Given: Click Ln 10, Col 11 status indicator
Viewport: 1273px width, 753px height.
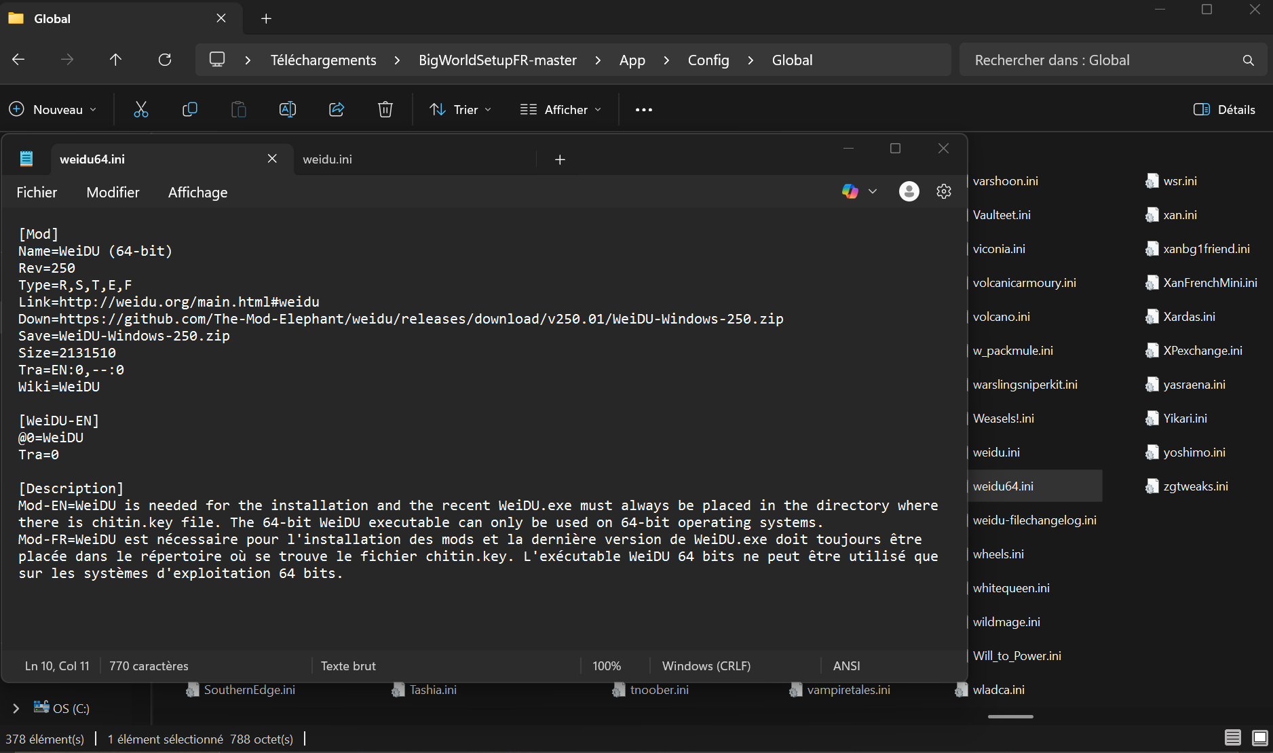Looking at the screenshot, I should (x=57, y=666).
